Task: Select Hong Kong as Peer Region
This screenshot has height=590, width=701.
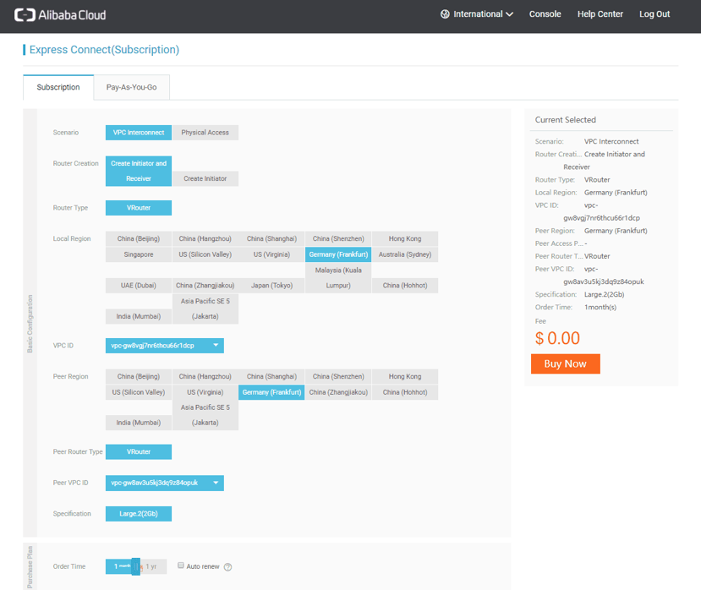Action: click(x=405, y=377)
